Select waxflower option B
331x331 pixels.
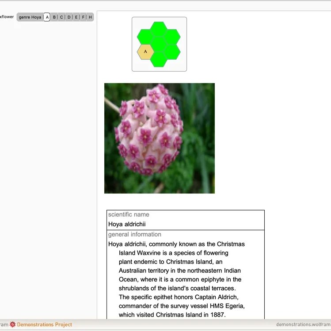click(x=54, y=17)
